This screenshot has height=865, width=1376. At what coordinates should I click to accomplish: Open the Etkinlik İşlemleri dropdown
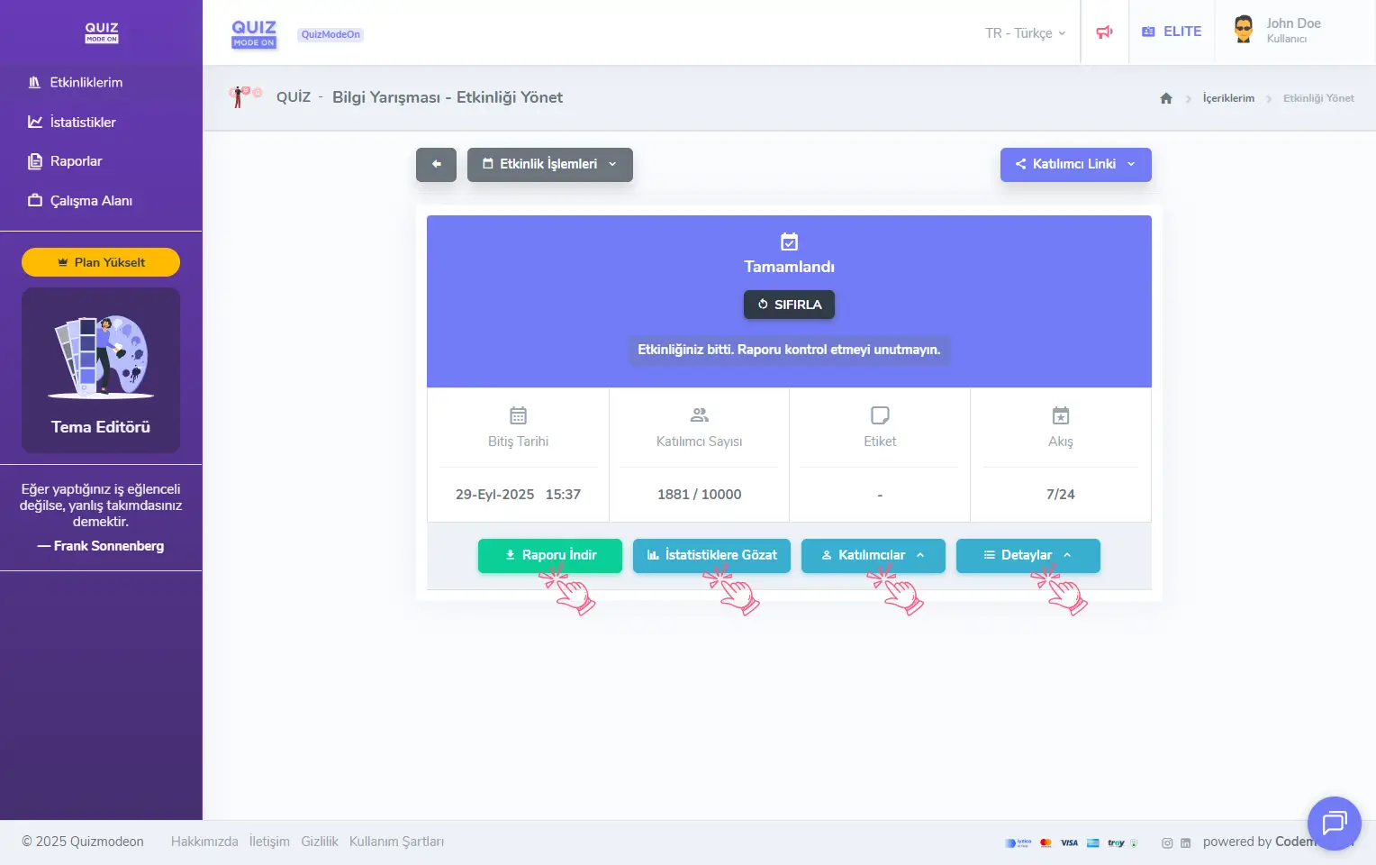point(549,165)
